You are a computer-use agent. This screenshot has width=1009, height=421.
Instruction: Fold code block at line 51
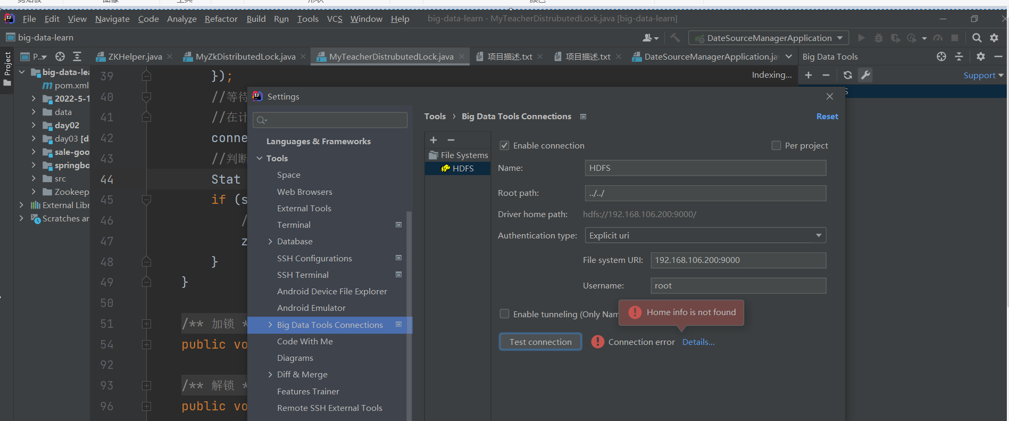146,324
